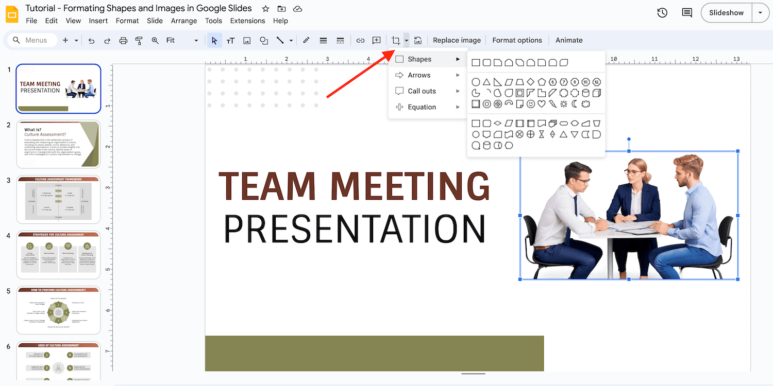Image resolution: width=773 pixels, height=386 pixels.
Task: Open the zoom tool in the toolbar
Action: (155, 40)
